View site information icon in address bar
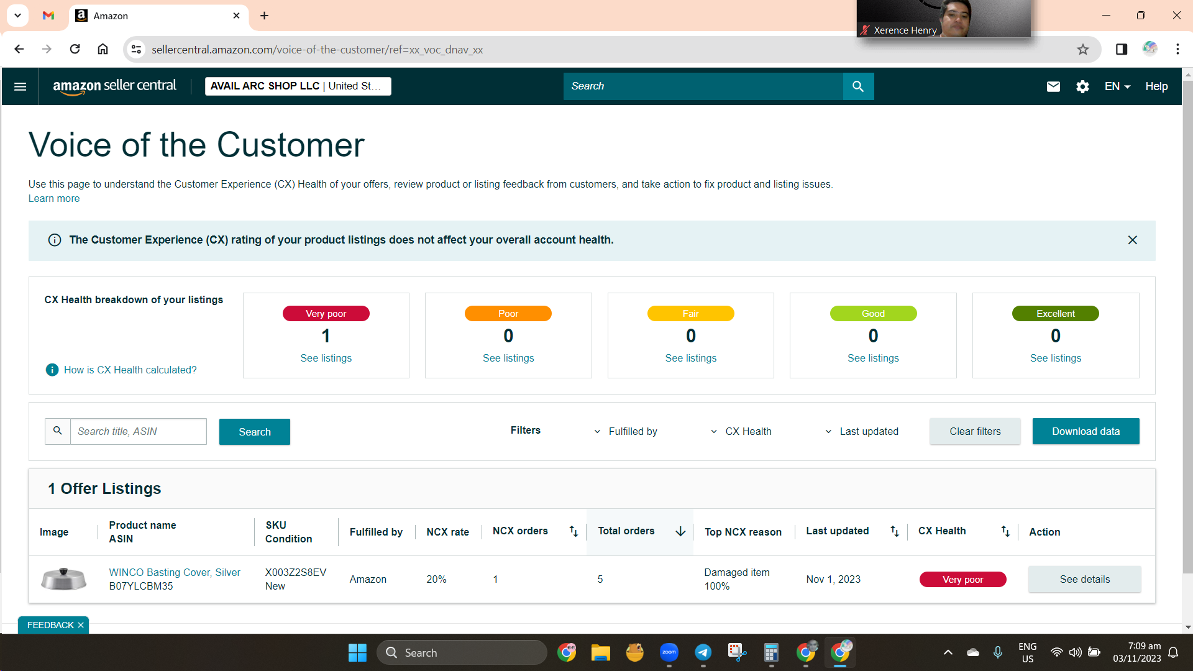 (136, 50)
